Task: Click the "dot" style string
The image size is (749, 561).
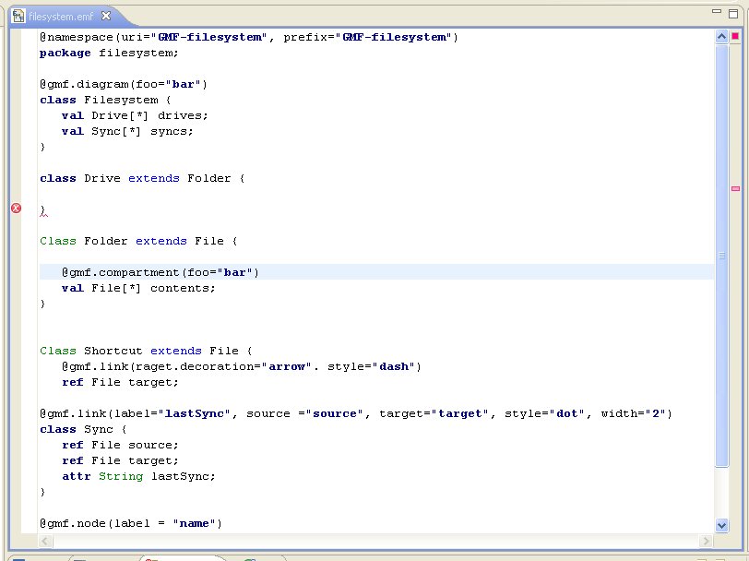Action: click(567, 413)
